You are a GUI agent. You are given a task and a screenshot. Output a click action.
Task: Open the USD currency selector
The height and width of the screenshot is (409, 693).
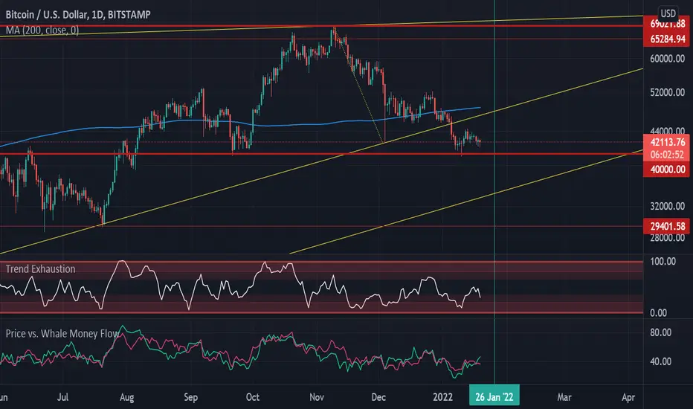(x=668, y=13)
